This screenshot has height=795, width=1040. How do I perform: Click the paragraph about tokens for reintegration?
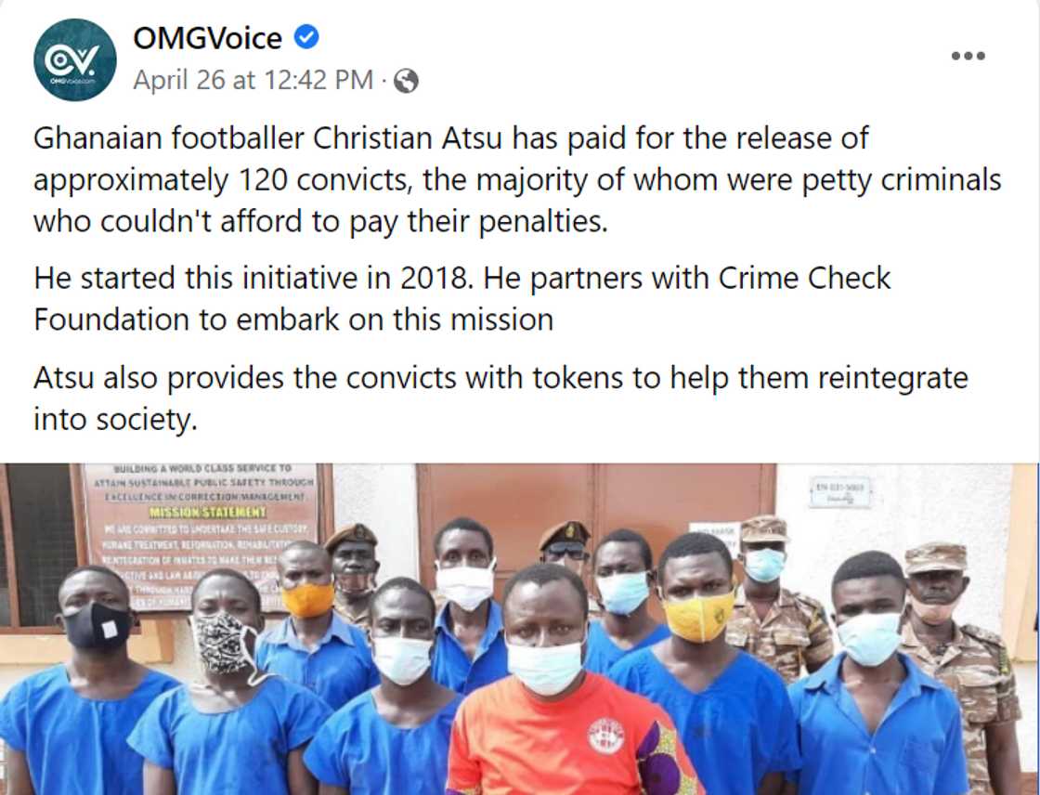coord(500,398)
